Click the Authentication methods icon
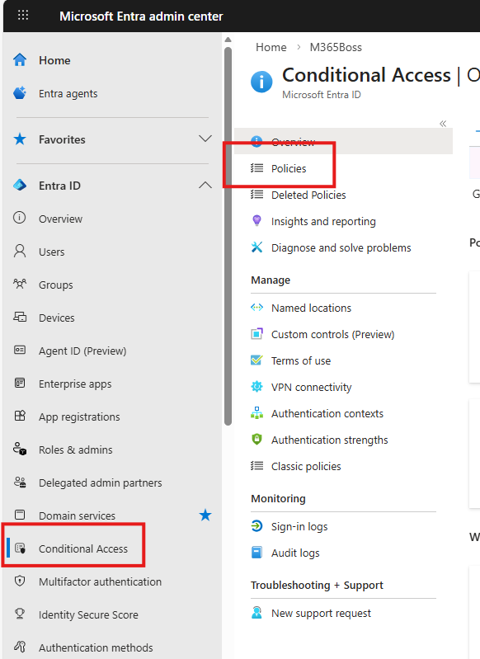The image size is (480, 659). pos(20,647)
